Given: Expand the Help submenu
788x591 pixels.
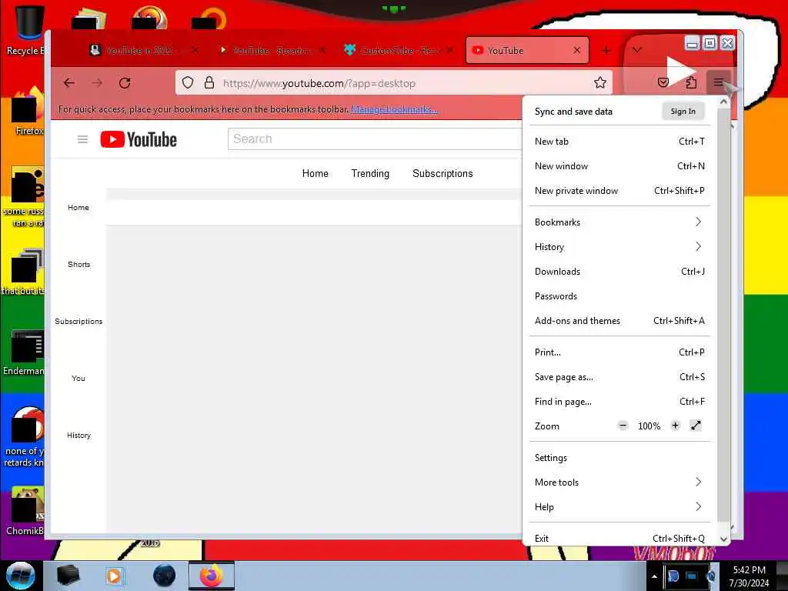Looking at the screenshot, I should tap(619, 507).
